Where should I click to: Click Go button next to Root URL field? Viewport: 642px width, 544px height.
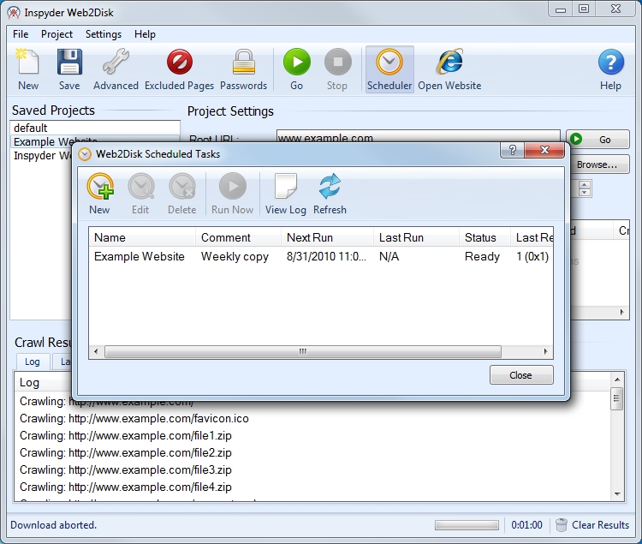point(597,140)
